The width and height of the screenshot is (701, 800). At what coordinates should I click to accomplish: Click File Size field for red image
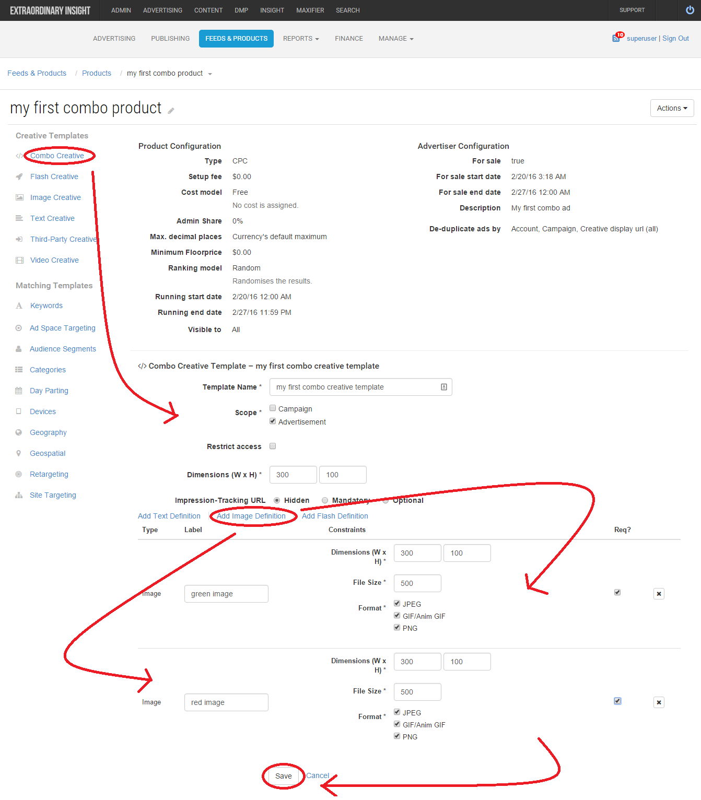pos(417,692)
